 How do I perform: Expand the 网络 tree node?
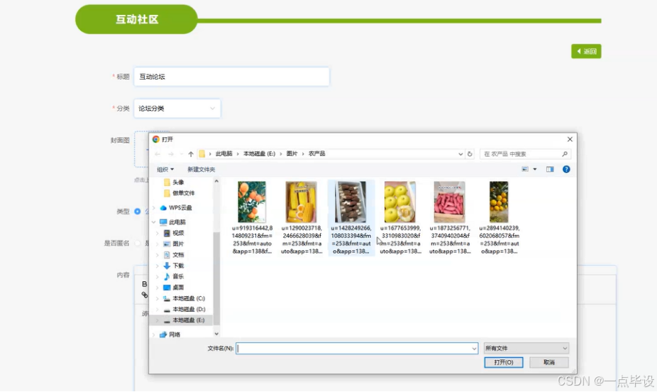point(154,334)
